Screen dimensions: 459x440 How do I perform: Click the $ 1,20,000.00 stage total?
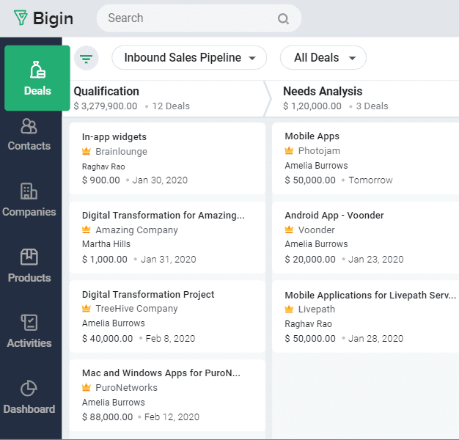point(312,106)
